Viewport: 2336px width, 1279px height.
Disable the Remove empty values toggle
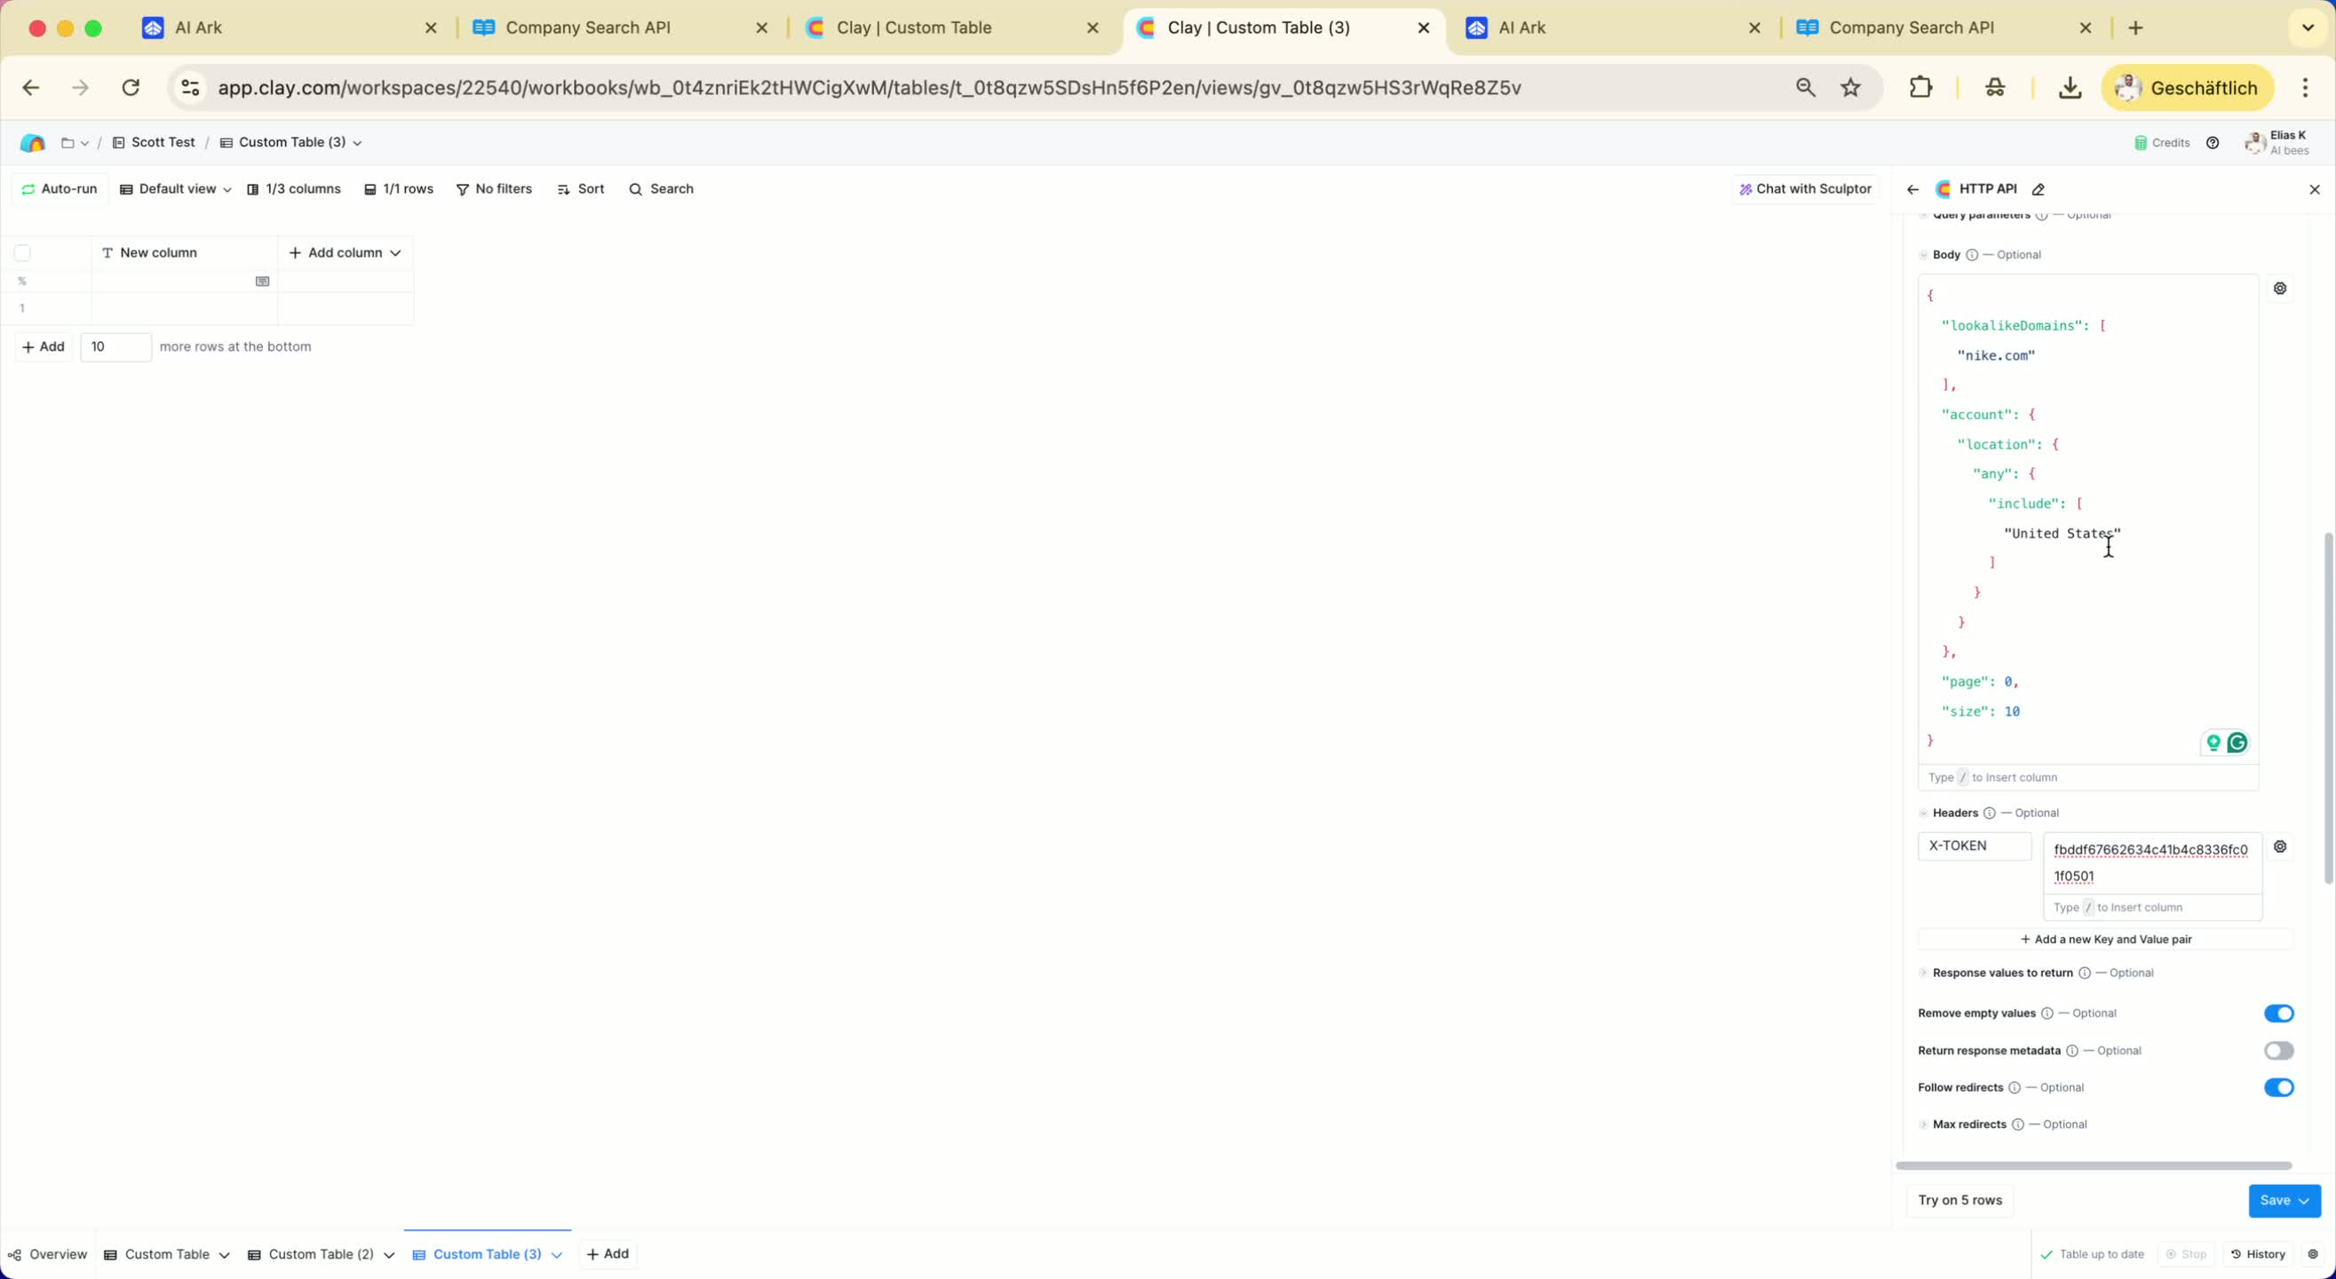2278,1013
